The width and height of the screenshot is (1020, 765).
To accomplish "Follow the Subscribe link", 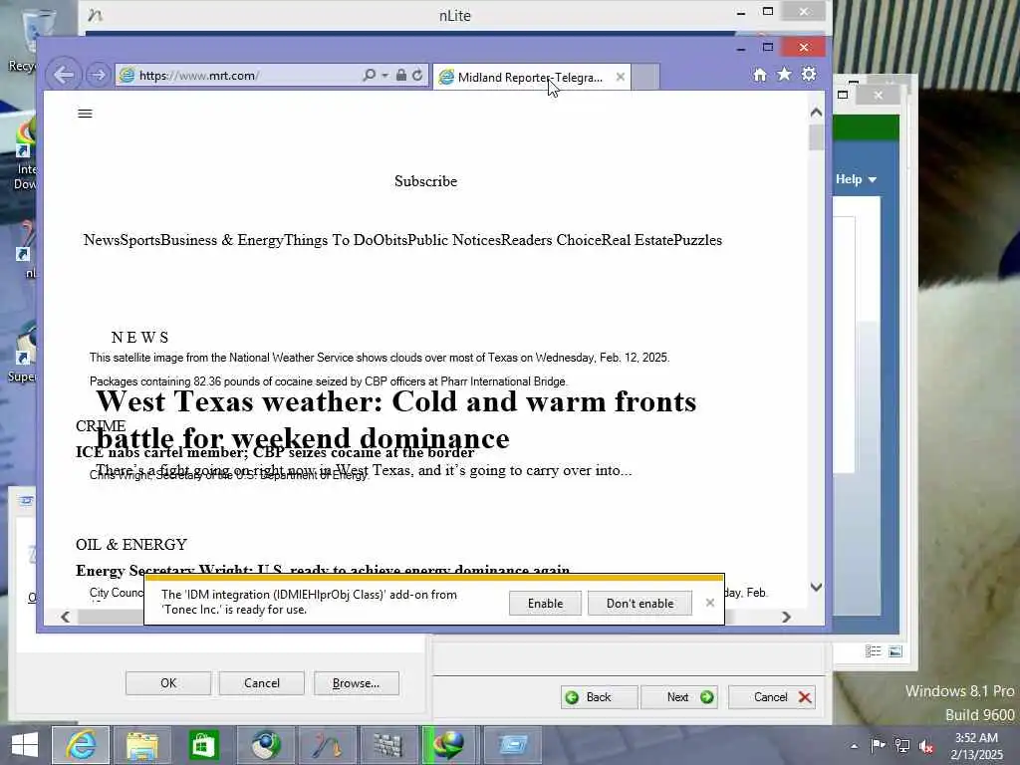I will pyautogui.click(x=425, y=181).
